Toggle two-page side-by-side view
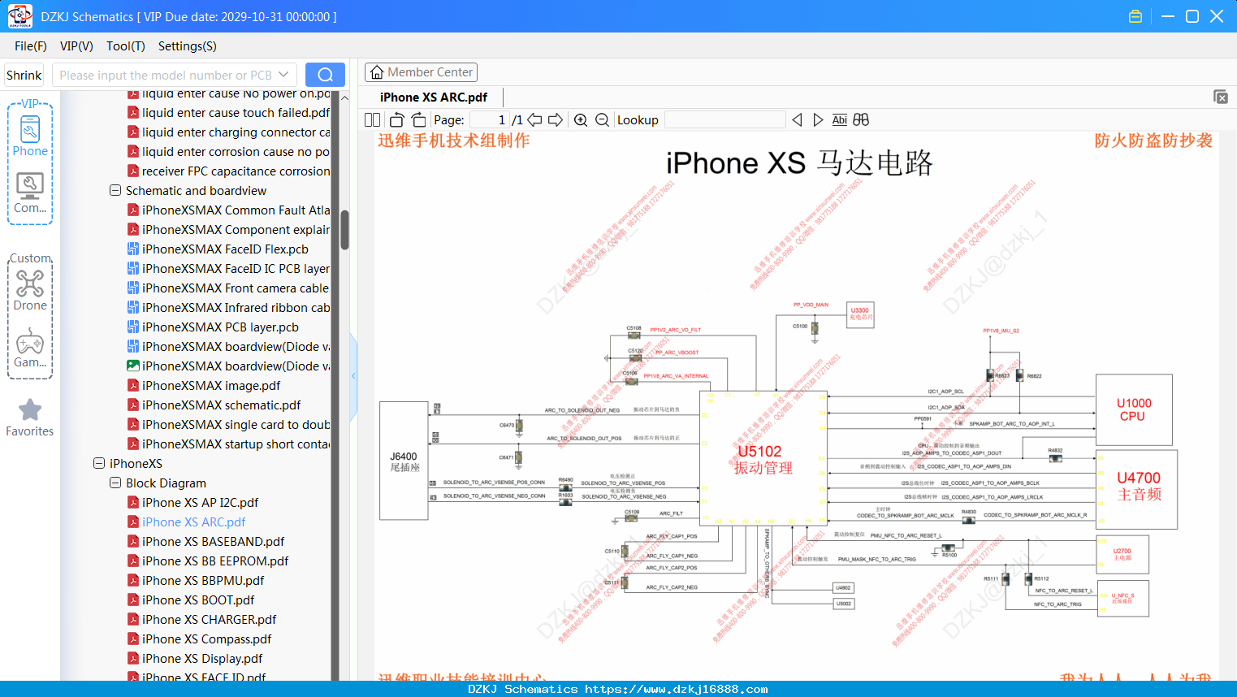The width and height of the screenshot is (1237, 697). point(372,119)
